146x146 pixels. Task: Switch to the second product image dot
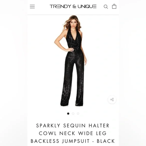pyautogui.click(x=73, y=114)
